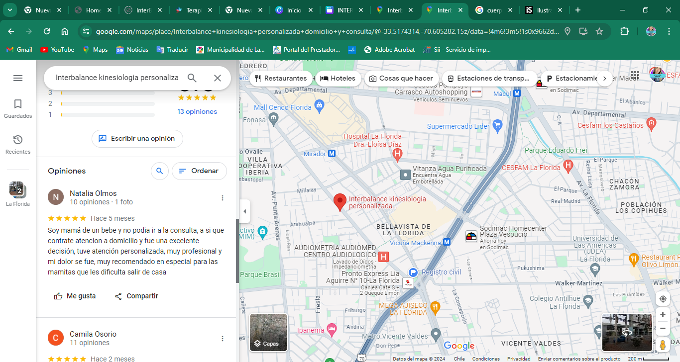The height and width of the screenshot is (362, 680).
Task: Switch to the Inicio browser tab
Action: click(294, 10)
